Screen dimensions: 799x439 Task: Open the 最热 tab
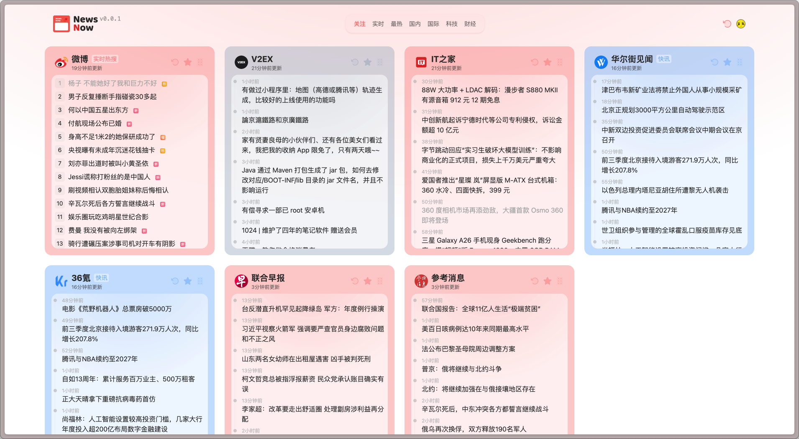pos(397,24)
